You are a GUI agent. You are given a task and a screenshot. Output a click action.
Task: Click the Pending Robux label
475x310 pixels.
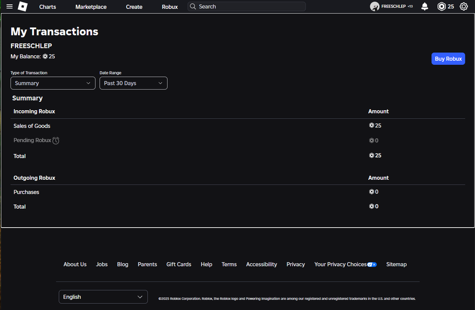[32, 140]
